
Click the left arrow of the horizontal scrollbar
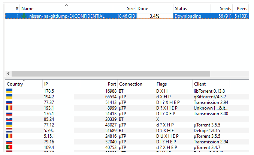point(8,74)
